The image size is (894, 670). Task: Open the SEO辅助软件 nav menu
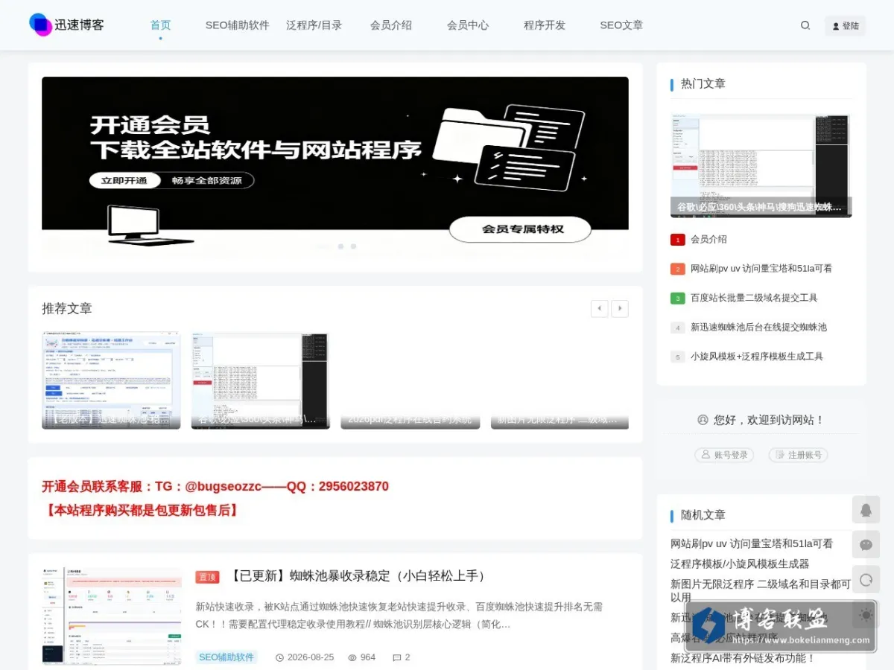point(237,25)
